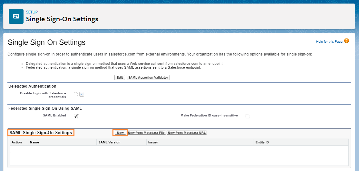Choose New from Metadata File

tap(146, 133)
